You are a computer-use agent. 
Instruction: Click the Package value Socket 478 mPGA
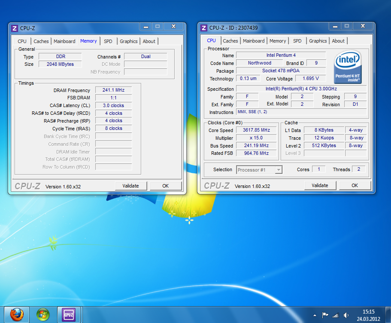pos(281,71)
